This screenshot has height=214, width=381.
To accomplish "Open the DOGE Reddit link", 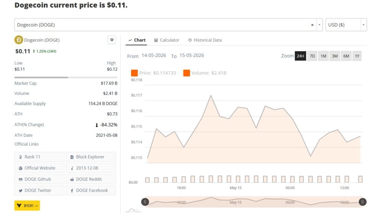I will [91, 179].
